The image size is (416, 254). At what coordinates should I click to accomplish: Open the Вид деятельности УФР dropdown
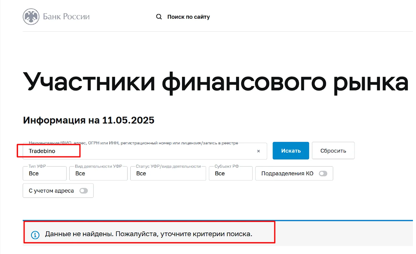pyautogui.click(x=98, y=174)
